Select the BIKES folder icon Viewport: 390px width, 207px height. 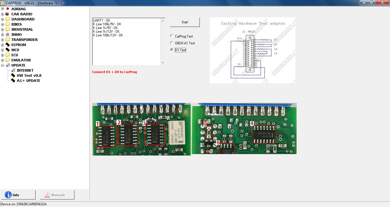[x=7, y=24]
